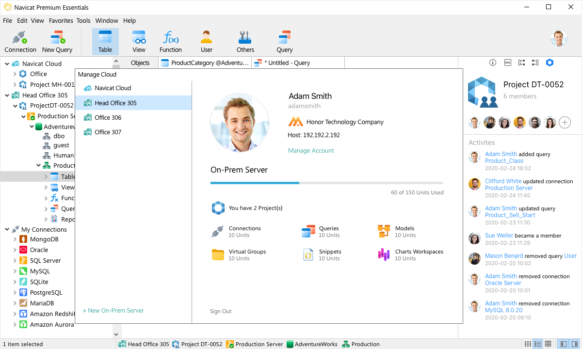
Task: Open the Queries units item
Action: (321, 232)
